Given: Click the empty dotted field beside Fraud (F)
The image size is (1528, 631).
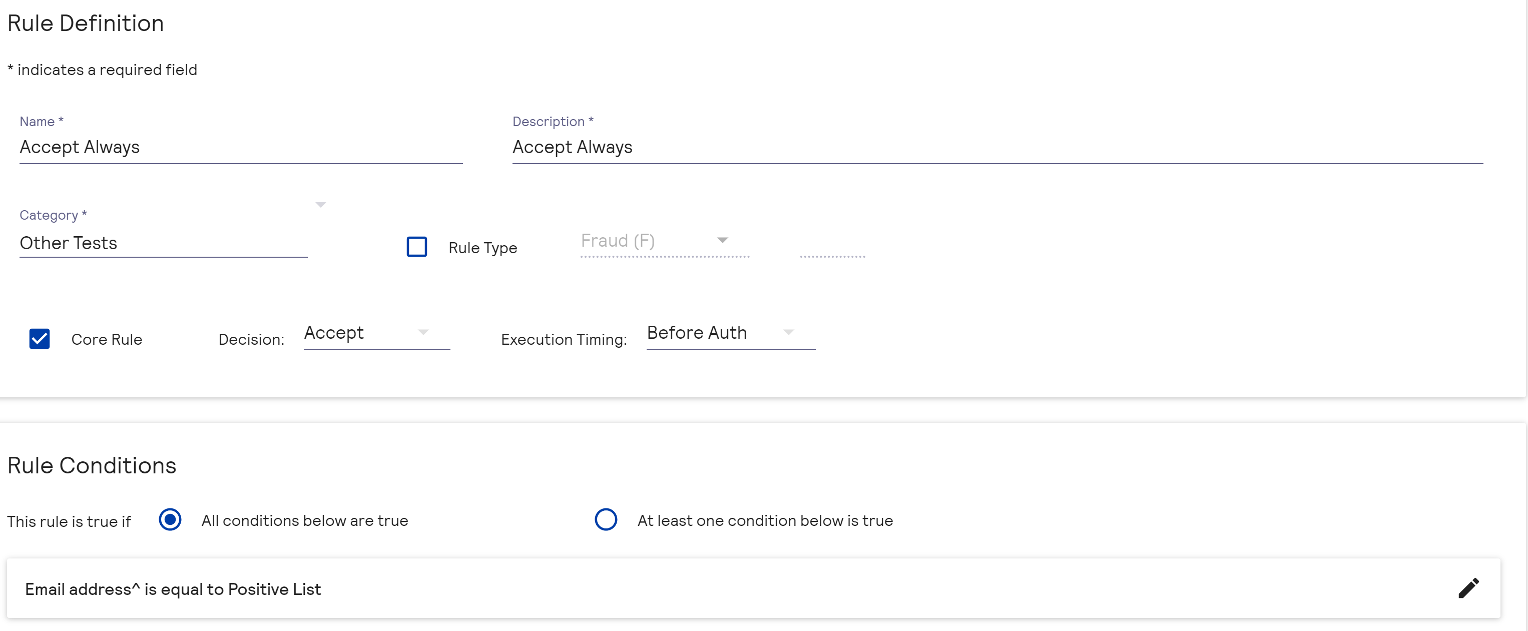Looking at the screenshot, I should point(832,247).
